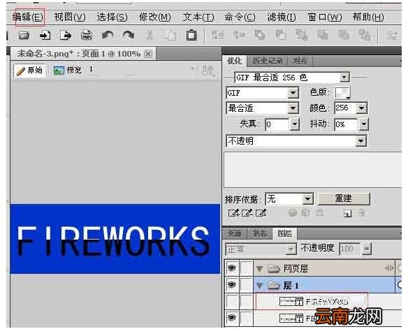
Task: Collapse the 层 1 folder triangle
Action: pos(259,286)
